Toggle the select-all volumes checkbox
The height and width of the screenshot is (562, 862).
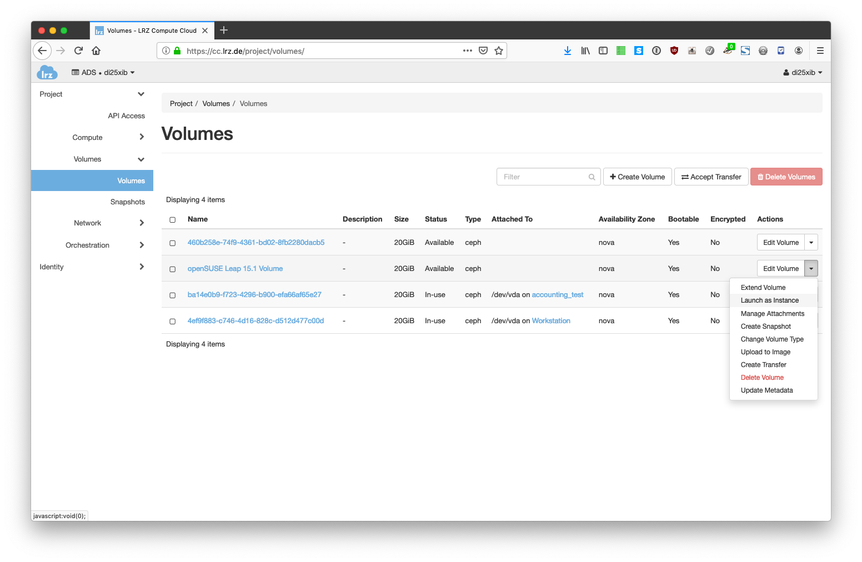[x=173, y=220]
